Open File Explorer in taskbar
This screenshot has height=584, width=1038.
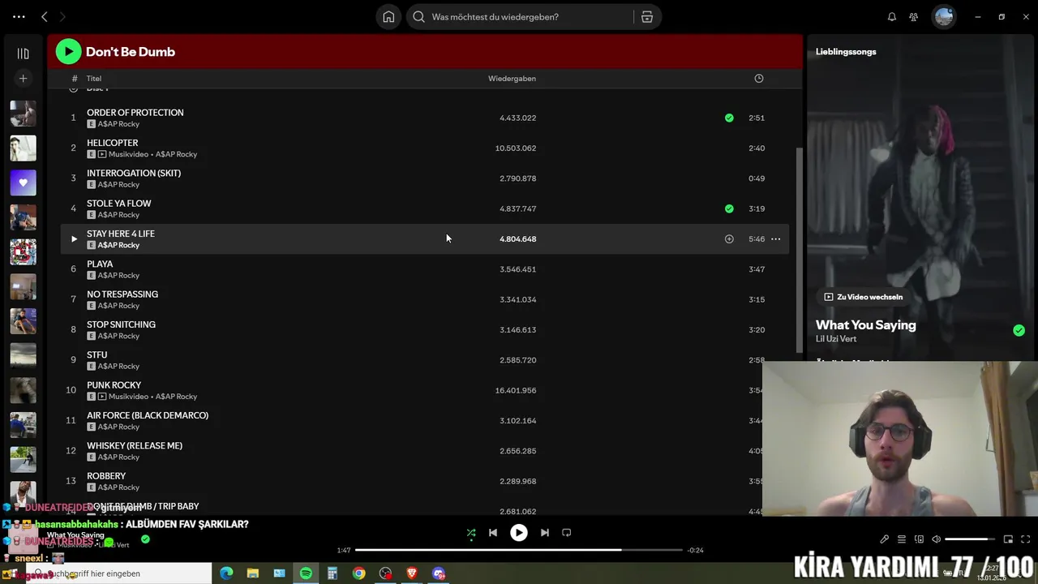click(x=253, y=573)
